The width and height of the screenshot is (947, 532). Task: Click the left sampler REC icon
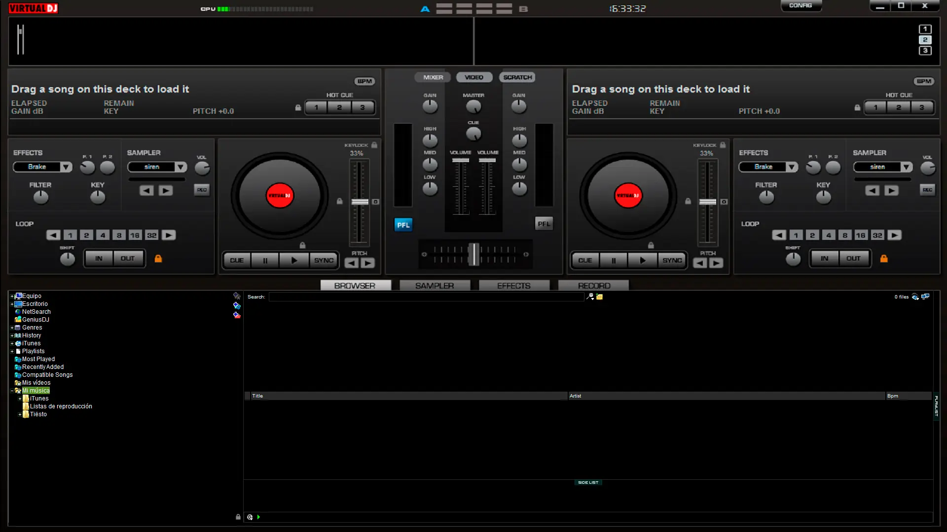tap(202, 190)
